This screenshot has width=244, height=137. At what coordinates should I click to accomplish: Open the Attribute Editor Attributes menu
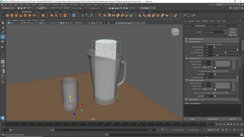coord(205,21)
